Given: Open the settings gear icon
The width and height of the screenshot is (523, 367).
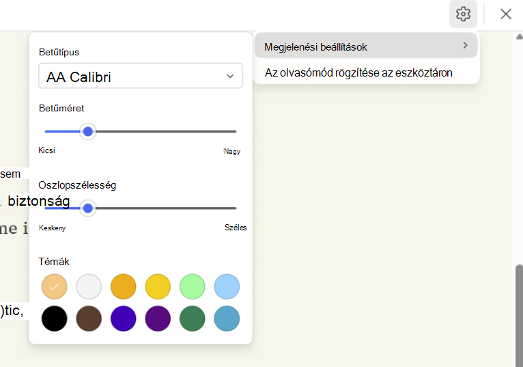Looking at the screenshot, I should [x=463, y=14].
